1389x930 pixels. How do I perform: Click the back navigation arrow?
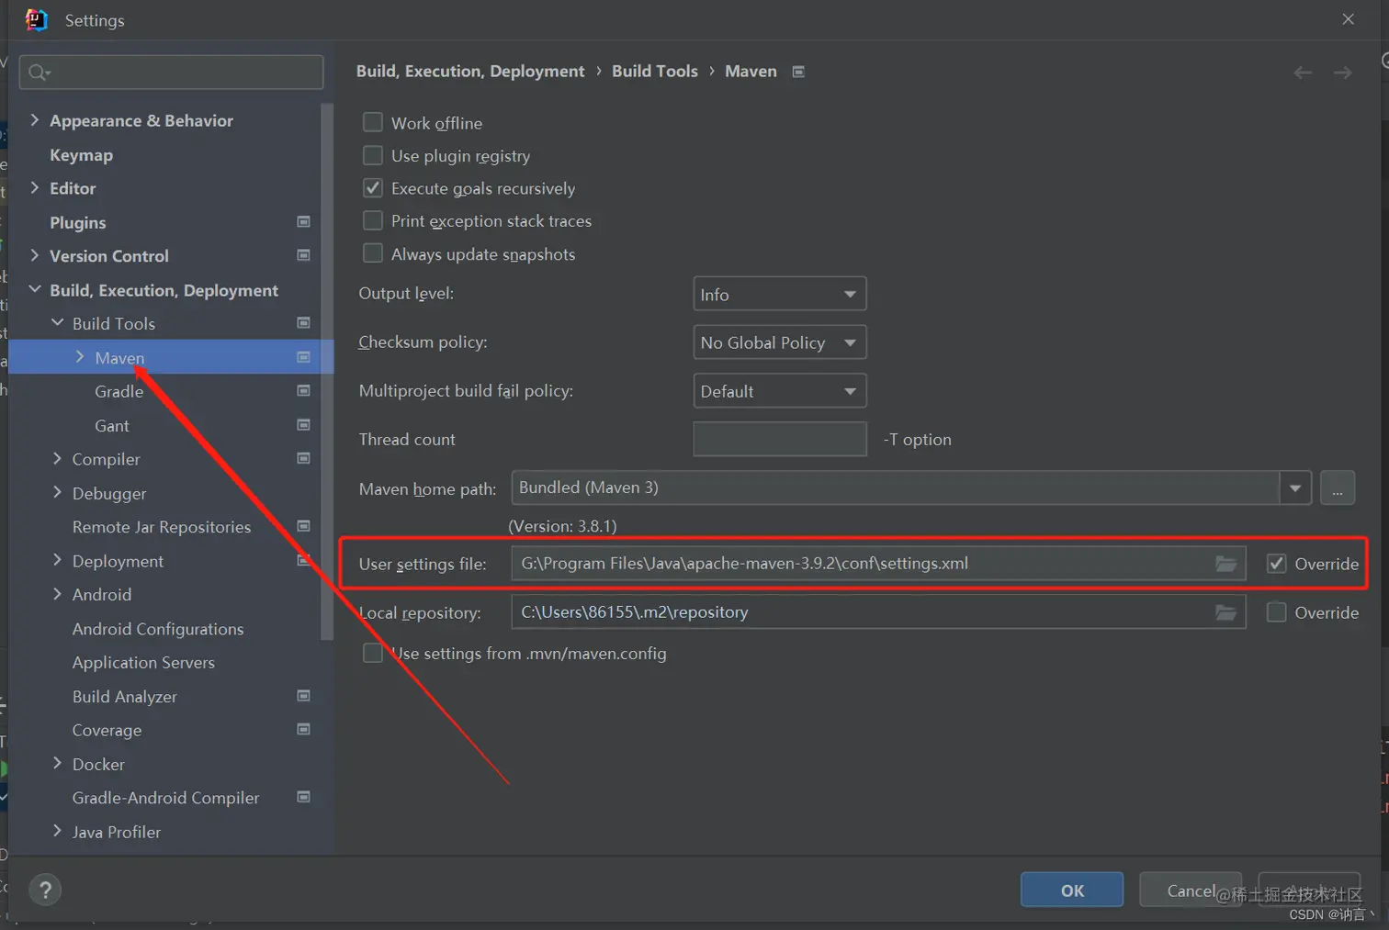point(1303,73)
